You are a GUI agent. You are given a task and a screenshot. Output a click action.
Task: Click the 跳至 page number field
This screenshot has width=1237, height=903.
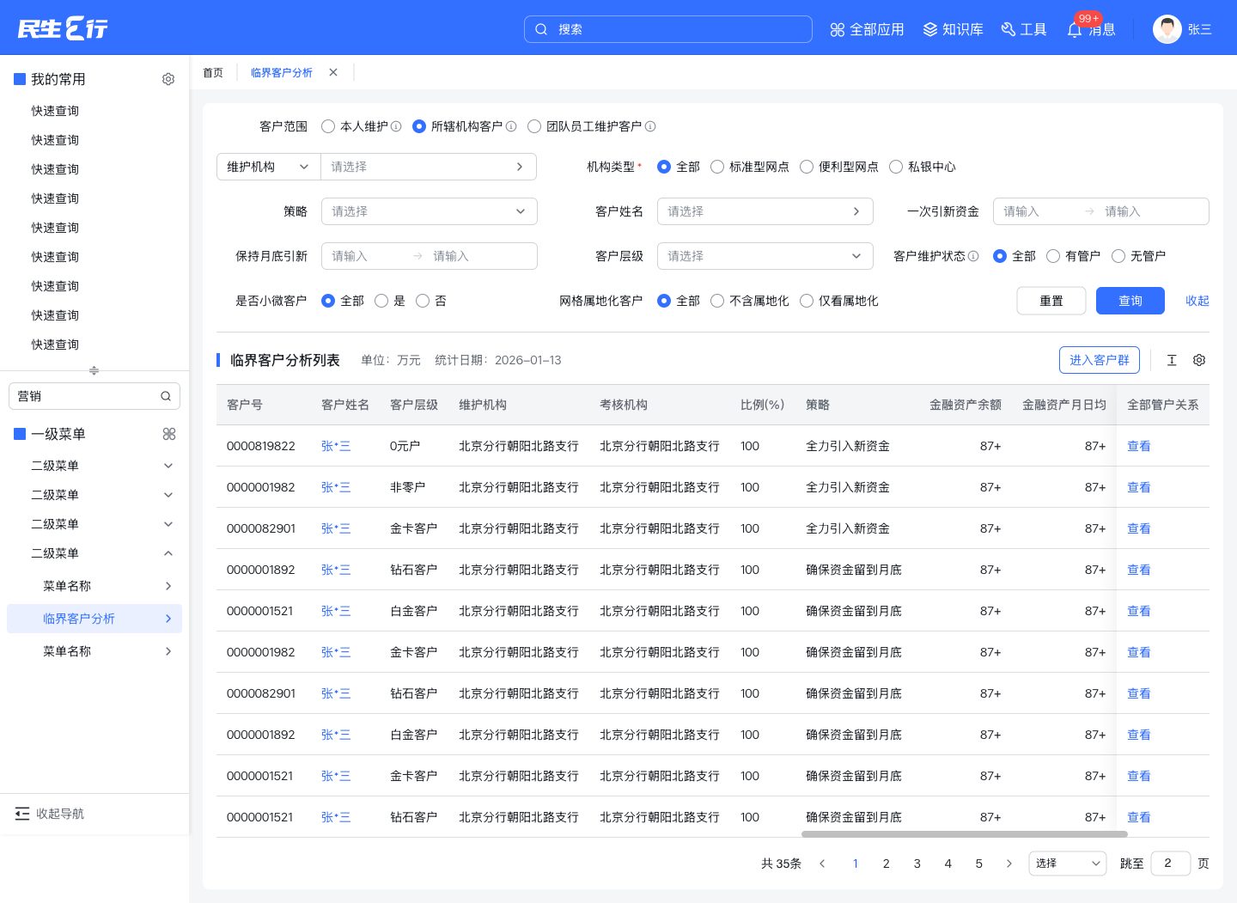(1171, 863)
